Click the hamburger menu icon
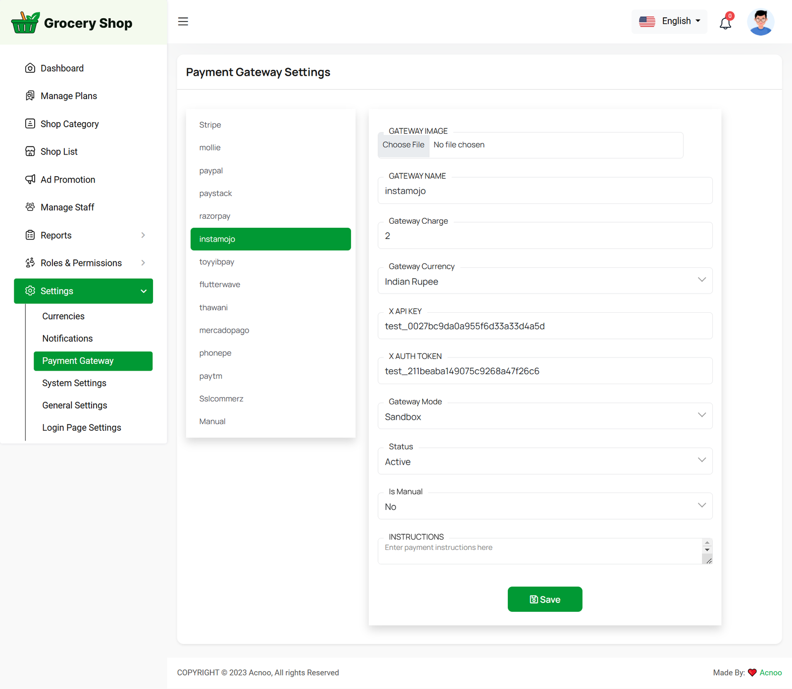 [183, 21]
